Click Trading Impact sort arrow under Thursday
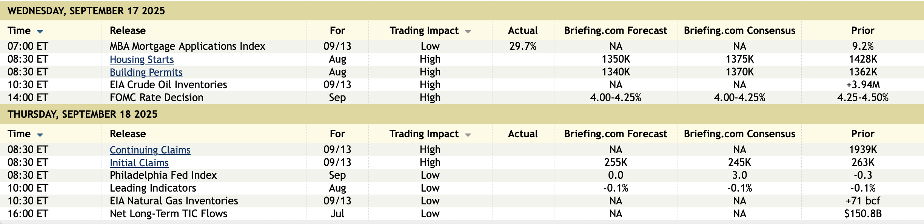This screenshot has width=924, height=224. 468,135
